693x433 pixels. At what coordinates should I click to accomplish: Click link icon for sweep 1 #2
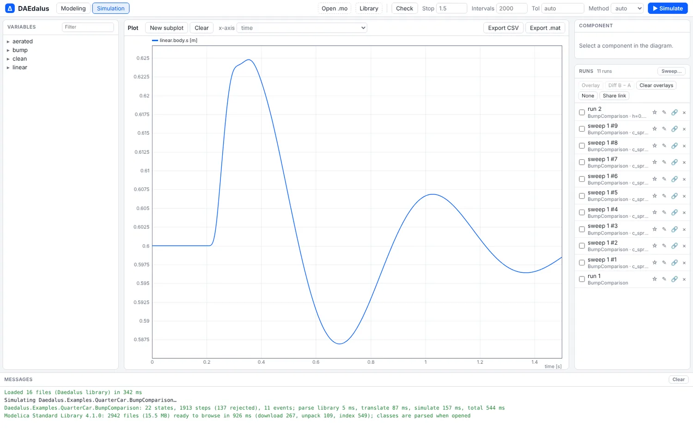[675, 246]
